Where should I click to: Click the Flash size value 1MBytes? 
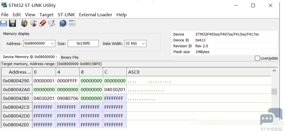[202, 52]
